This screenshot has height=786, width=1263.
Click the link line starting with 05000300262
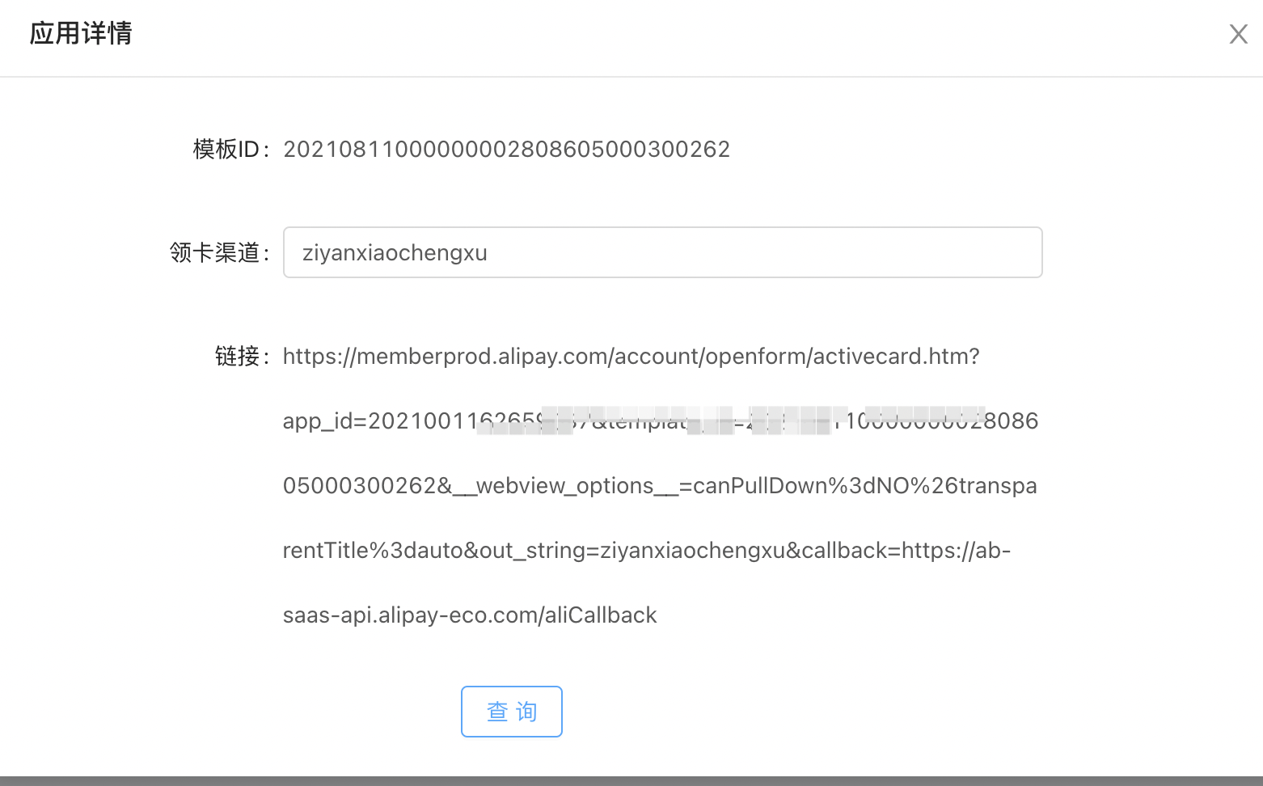click(x=660, y=486)
